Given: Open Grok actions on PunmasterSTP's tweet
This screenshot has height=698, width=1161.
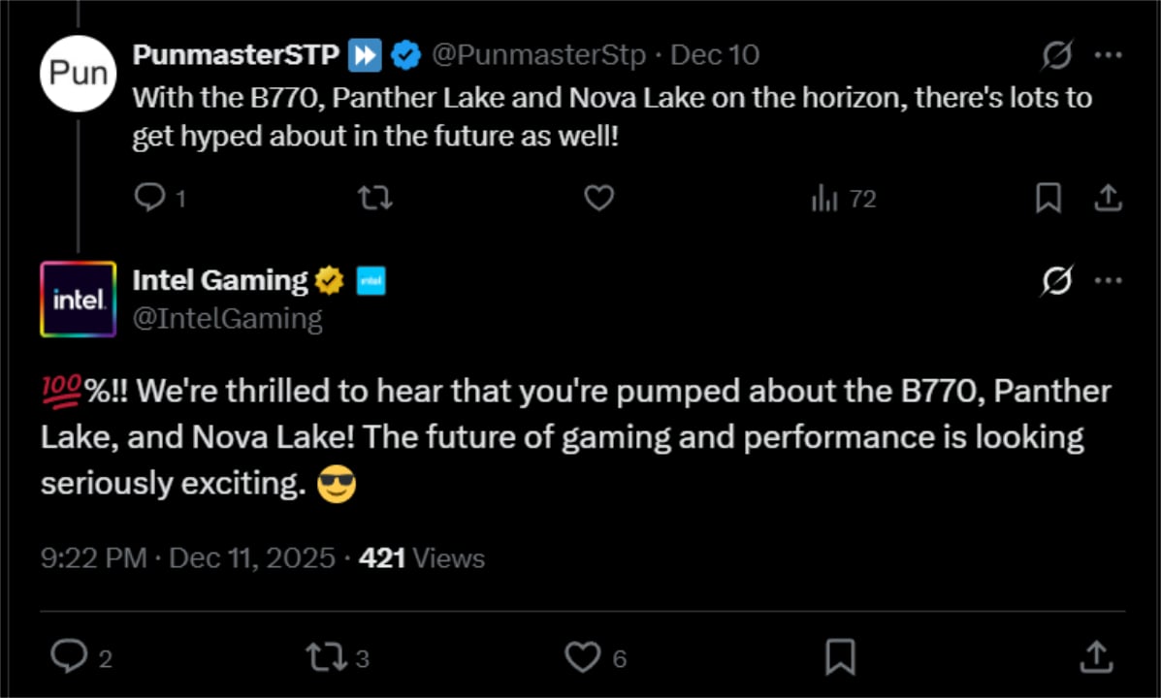Looking at the screenshot, I should click(1058, 55).
